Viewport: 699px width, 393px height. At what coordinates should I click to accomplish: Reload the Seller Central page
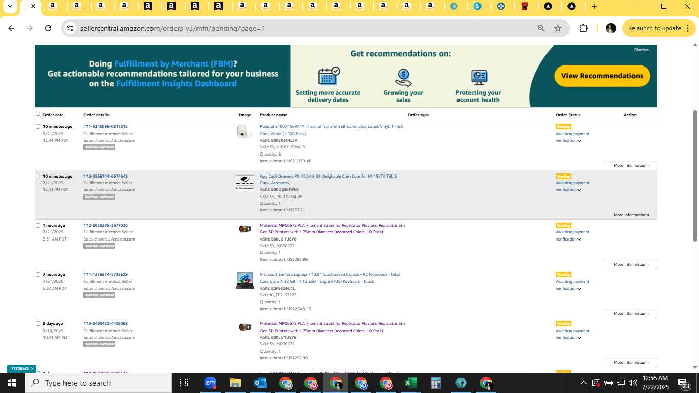(48, 28)
